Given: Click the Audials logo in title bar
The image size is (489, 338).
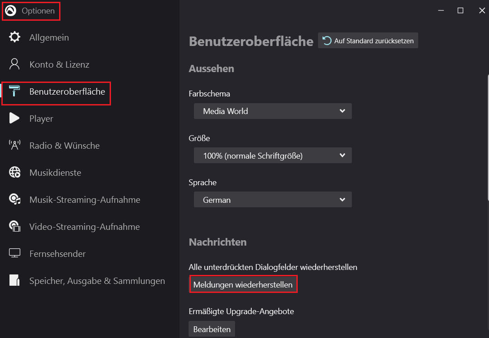Looking at the screenshot, I should 11,11.
